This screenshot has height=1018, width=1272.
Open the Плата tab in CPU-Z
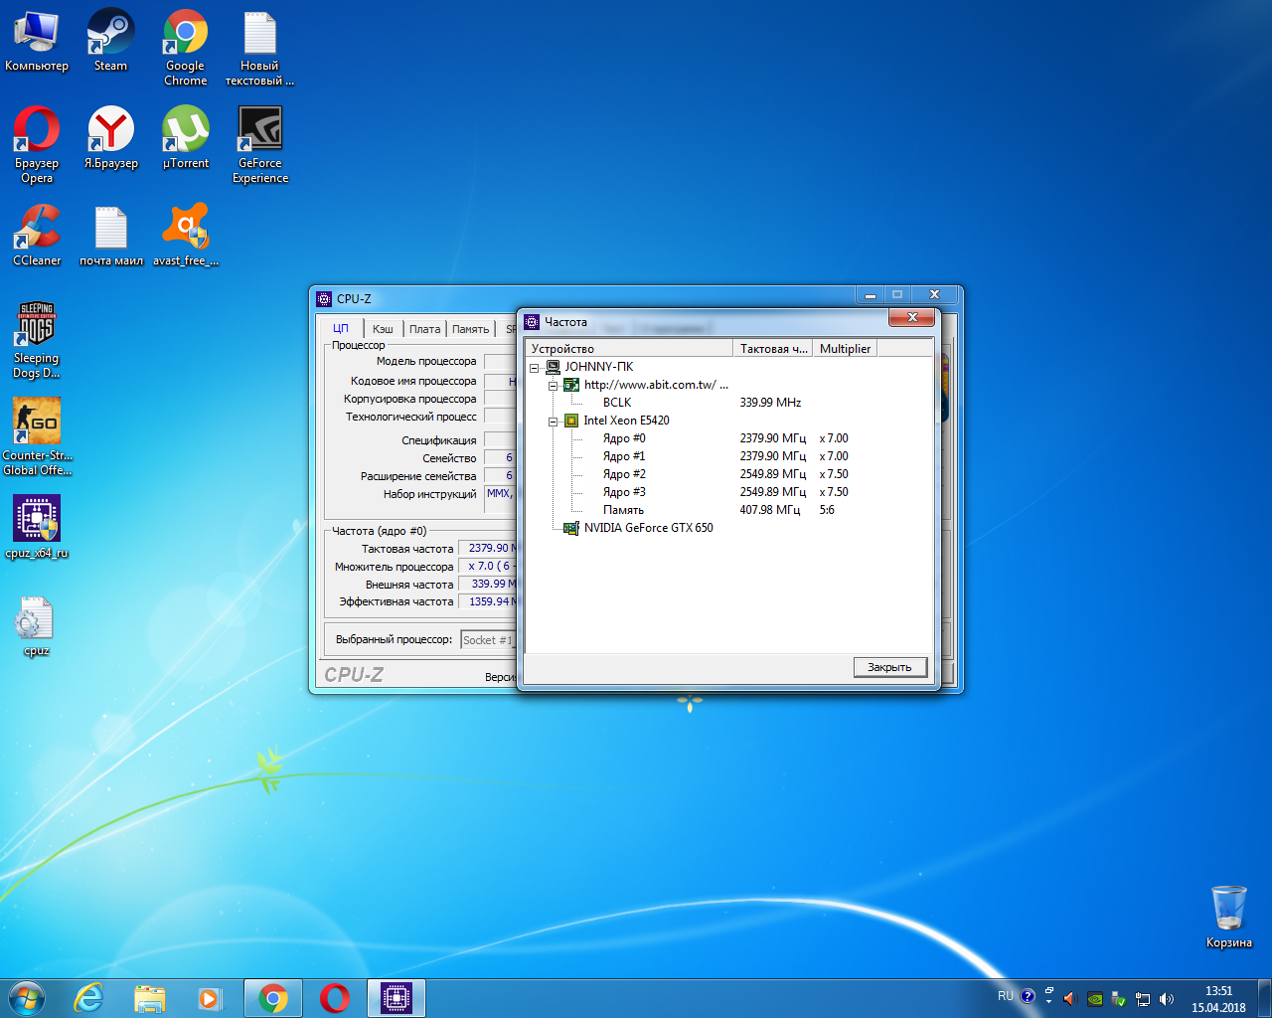(424, 329)
